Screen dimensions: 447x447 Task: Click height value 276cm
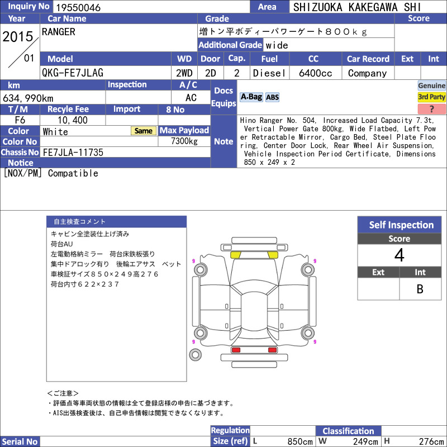pyautogui.click(x=431, y=441)
